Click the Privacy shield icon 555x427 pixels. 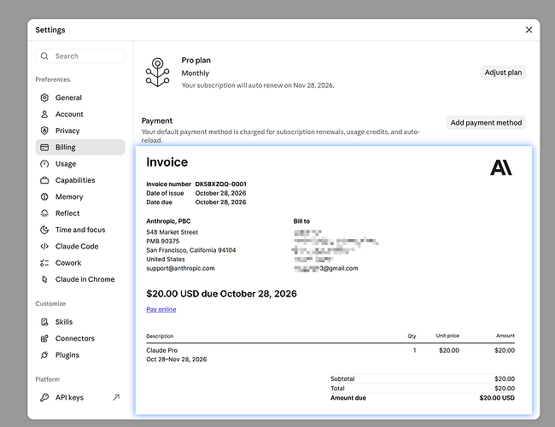[x=44, y=131]
